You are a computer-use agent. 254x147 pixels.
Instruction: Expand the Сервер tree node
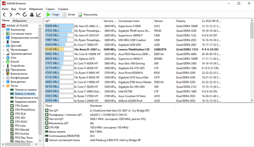click(x=4, y=42)
